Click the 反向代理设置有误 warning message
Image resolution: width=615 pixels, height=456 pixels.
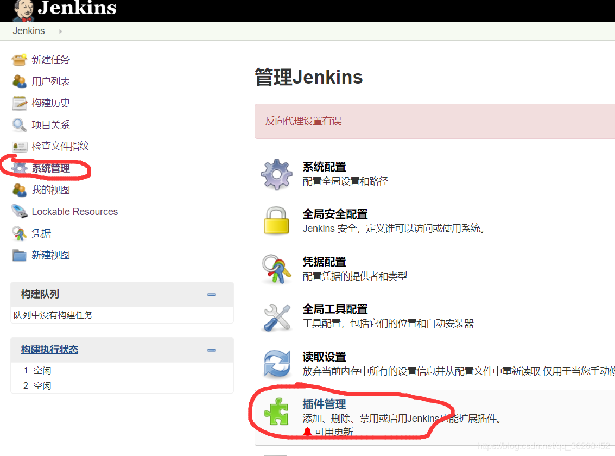[303, 121]
